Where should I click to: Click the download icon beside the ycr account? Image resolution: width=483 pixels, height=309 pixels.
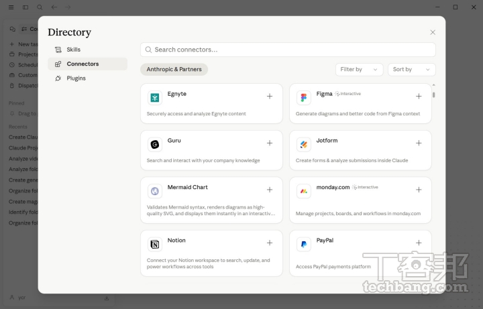point(107,298)
